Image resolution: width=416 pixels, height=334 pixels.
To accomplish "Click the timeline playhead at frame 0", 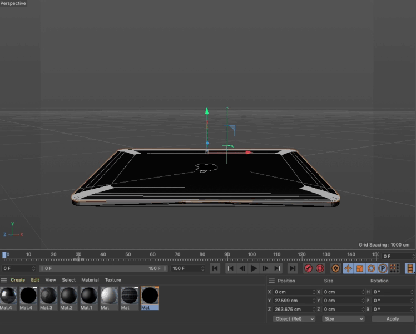I will [4, 255].
